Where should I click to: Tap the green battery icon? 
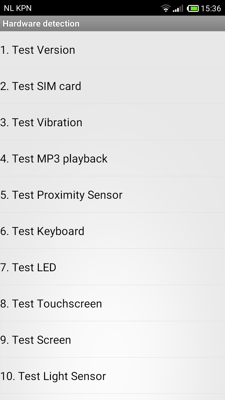pos(193,8)
